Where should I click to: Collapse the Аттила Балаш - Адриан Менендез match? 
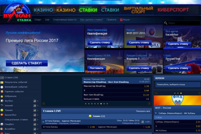pos(43,121)
